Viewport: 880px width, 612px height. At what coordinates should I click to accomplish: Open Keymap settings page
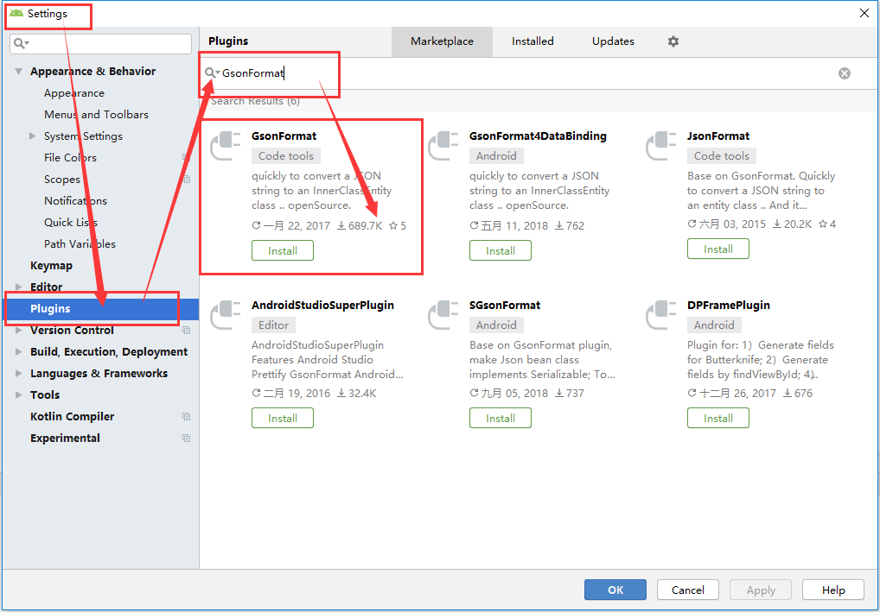tap(51, 266)
